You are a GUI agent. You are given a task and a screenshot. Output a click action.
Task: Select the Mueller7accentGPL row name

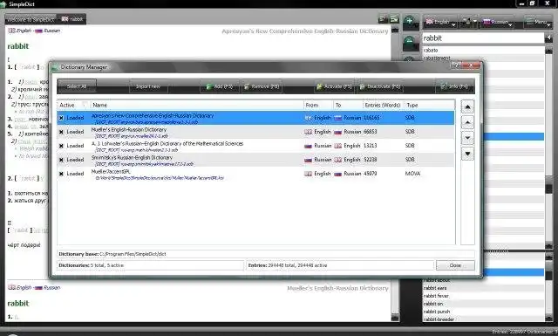pos(111,171)
